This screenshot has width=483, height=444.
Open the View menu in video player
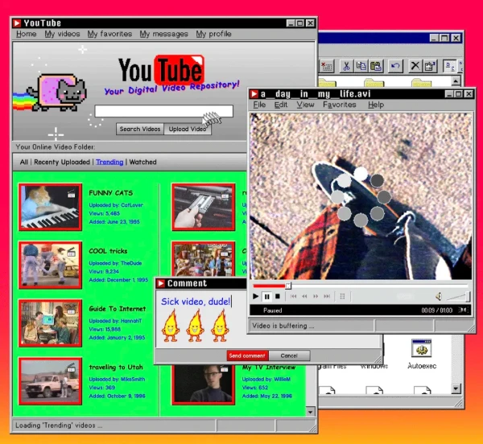click(306, 105)
